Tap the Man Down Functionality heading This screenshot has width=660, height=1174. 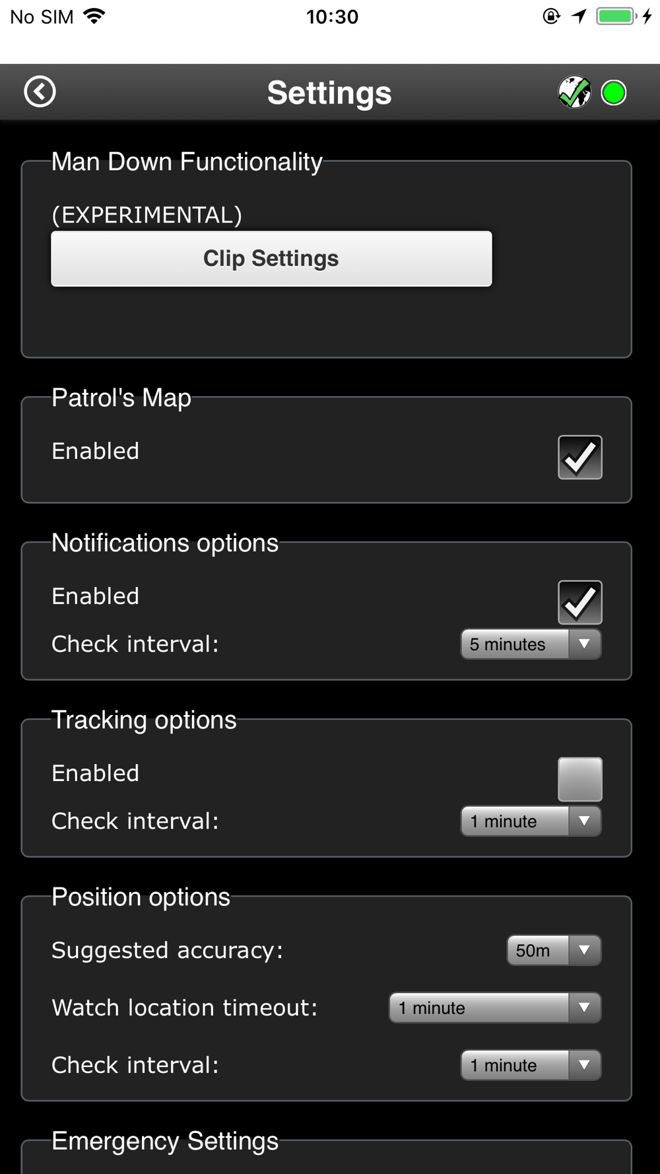187,162
